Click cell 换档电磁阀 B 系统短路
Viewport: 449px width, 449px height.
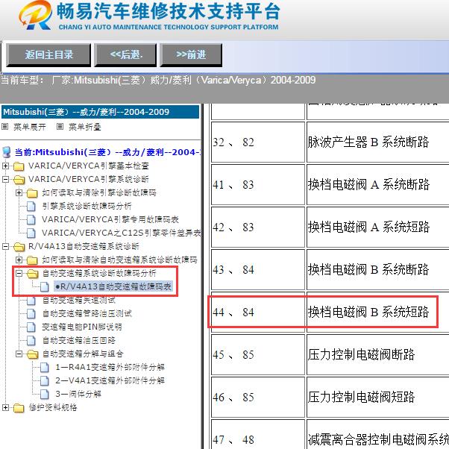click(378, 312)
